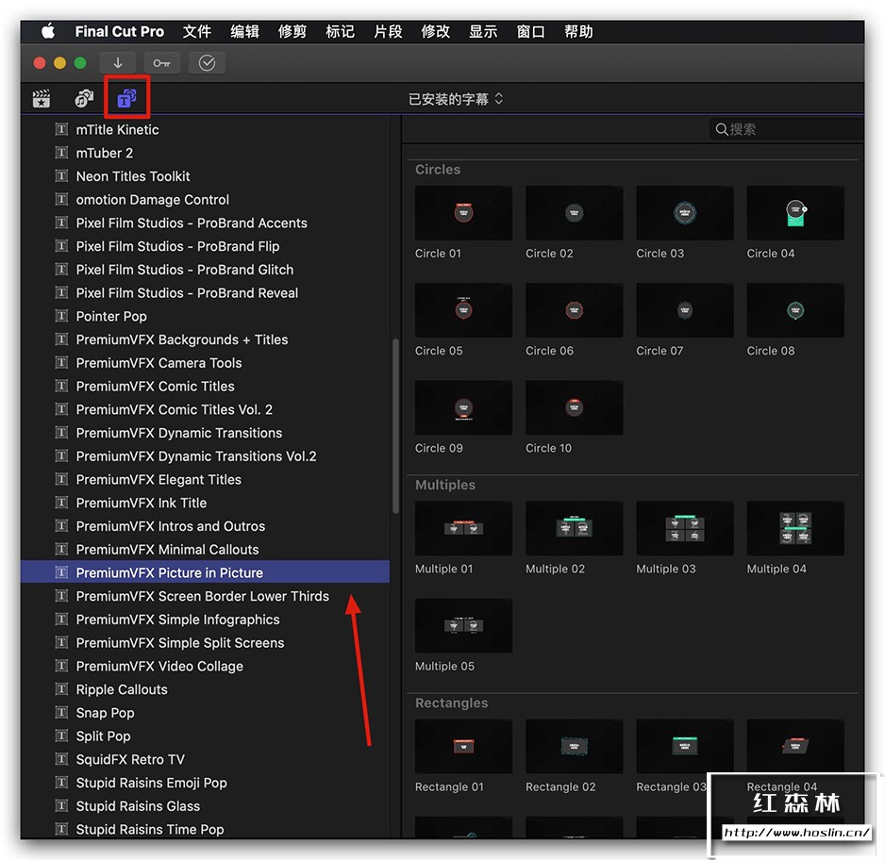885x860 pixels.
Task: Open the 已安装的字幕 dropdown
Action: pyautogui.click(x=456, y=99)
